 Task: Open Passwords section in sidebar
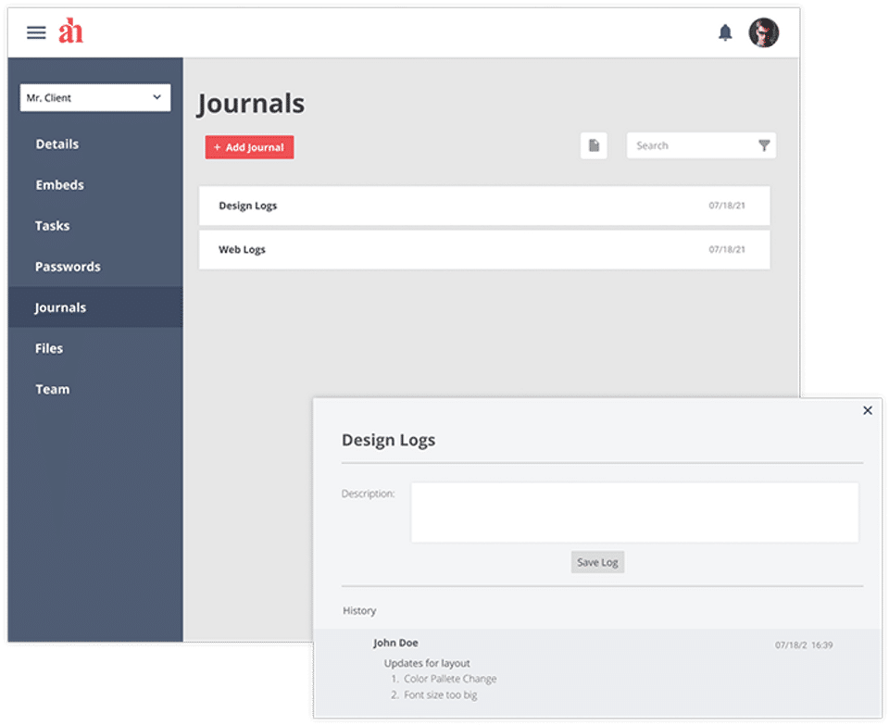[68, 267]
